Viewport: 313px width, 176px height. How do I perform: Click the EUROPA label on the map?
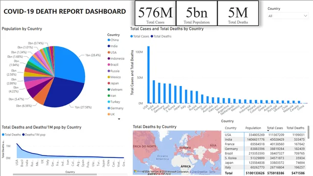[x=185, y=148]
